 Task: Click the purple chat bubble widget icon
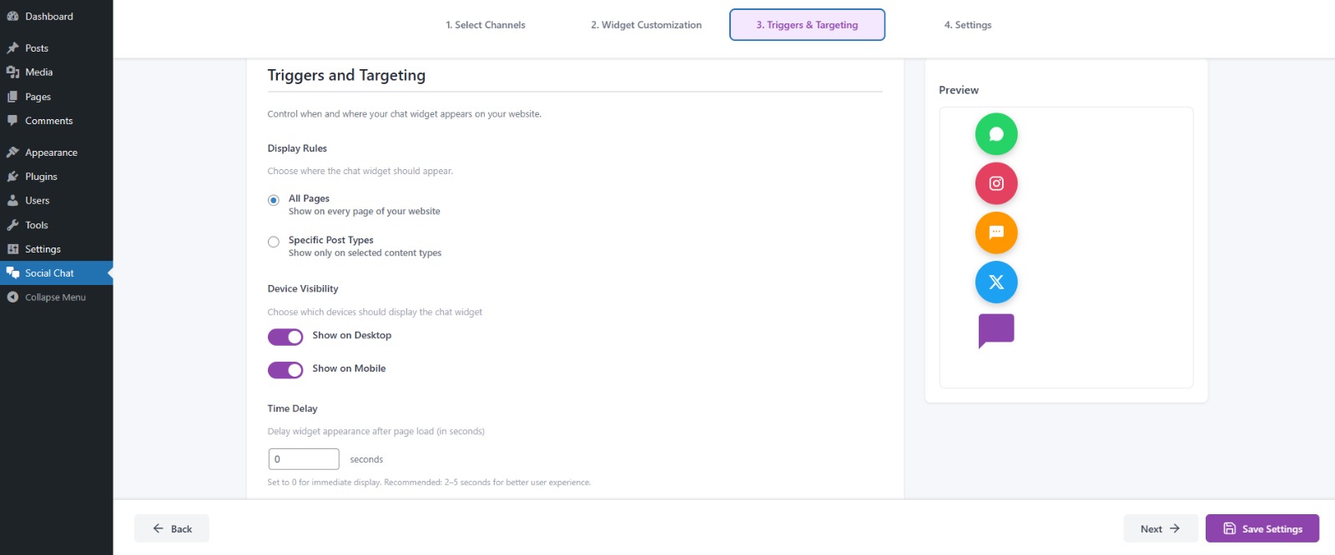point(996,330)
